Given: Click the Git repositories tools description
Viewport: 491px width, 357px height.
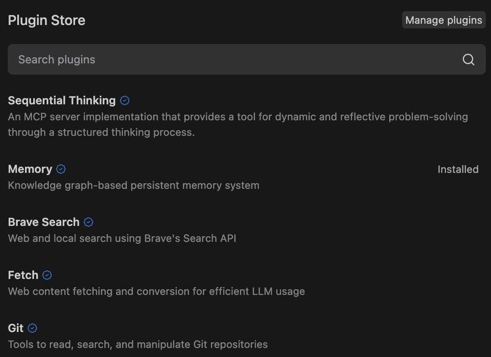Looking at the screenshot, I should (x=138, y=344).
